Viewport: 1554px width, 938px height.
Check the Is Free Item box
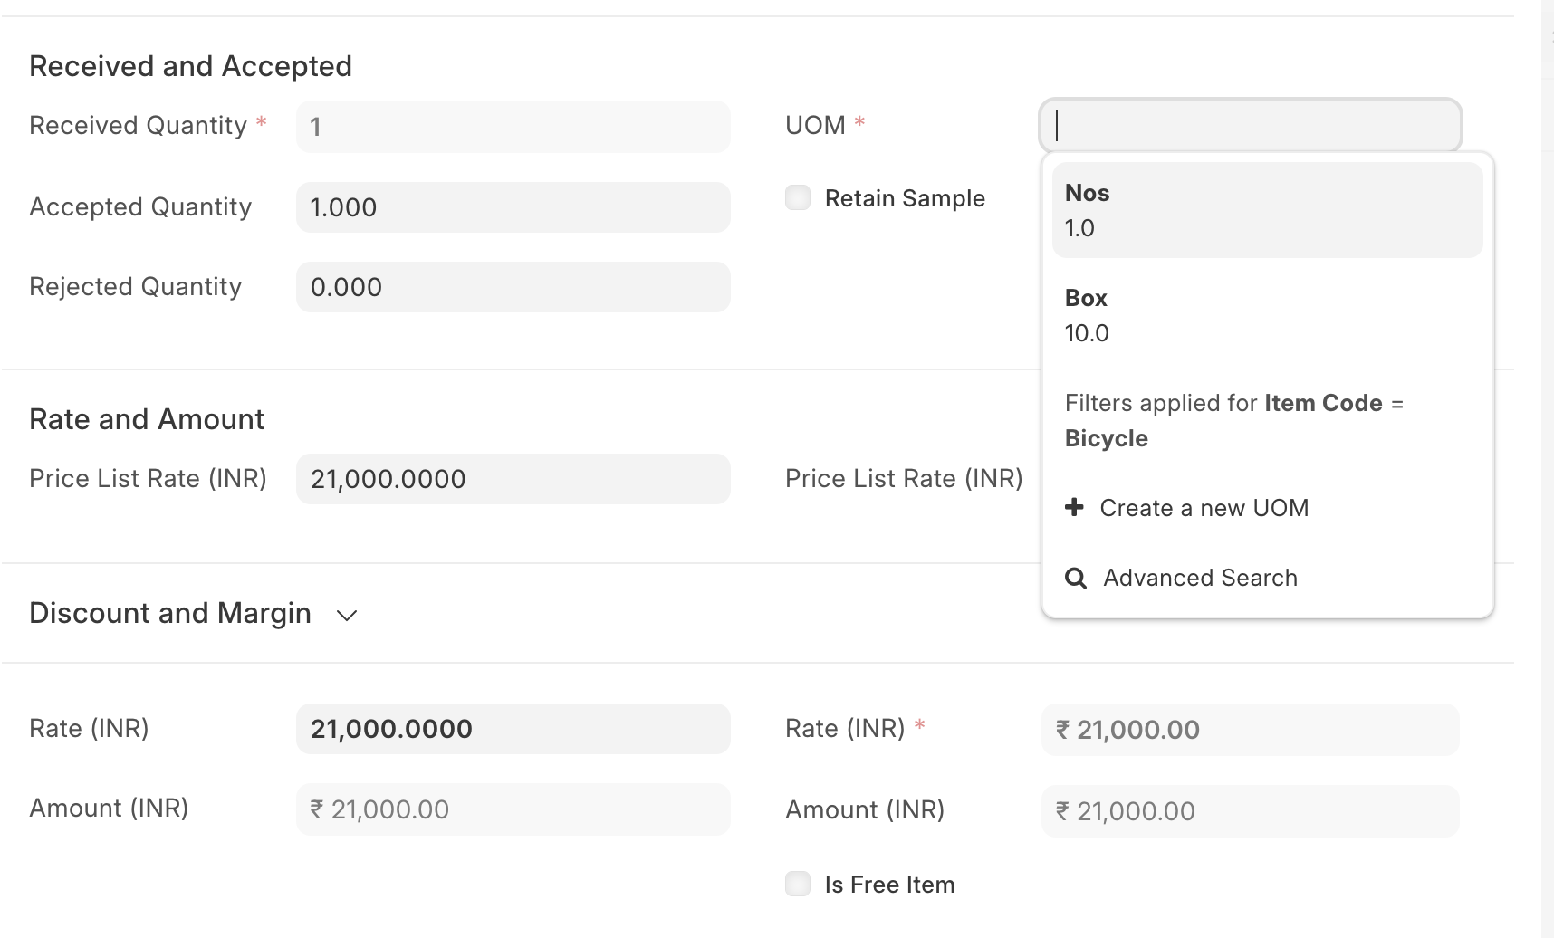pos(798,884)
